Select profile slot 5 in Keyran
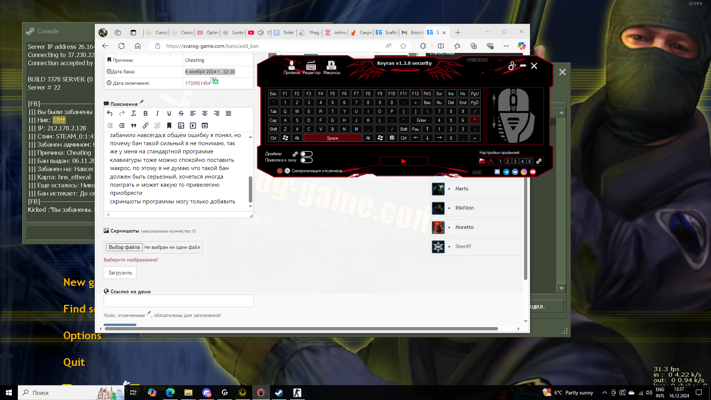 point(530,161)
